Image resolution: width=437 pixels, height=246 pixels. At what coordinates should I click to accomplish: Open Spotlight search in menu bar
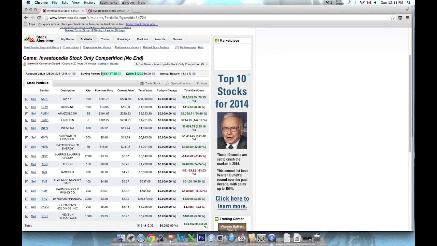409,2
